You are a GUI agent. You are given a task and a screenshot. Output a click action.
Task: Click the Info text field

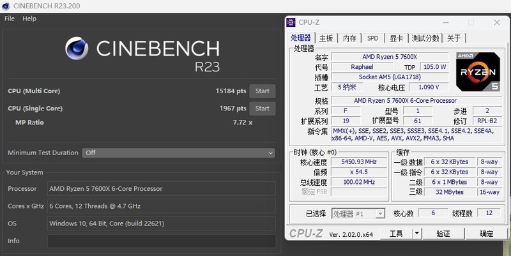(161, 241)
